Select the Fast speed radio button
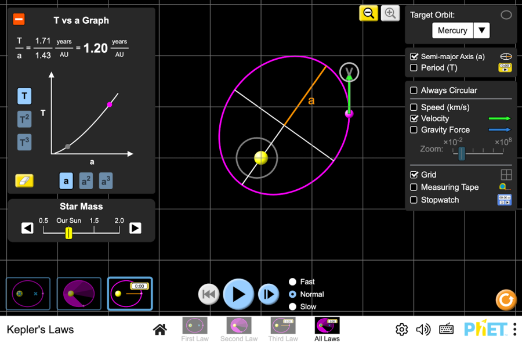The height and width of the screenshot is (343, 522). [x=293, y=281]
